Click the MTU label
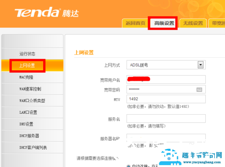 (117, 99)
